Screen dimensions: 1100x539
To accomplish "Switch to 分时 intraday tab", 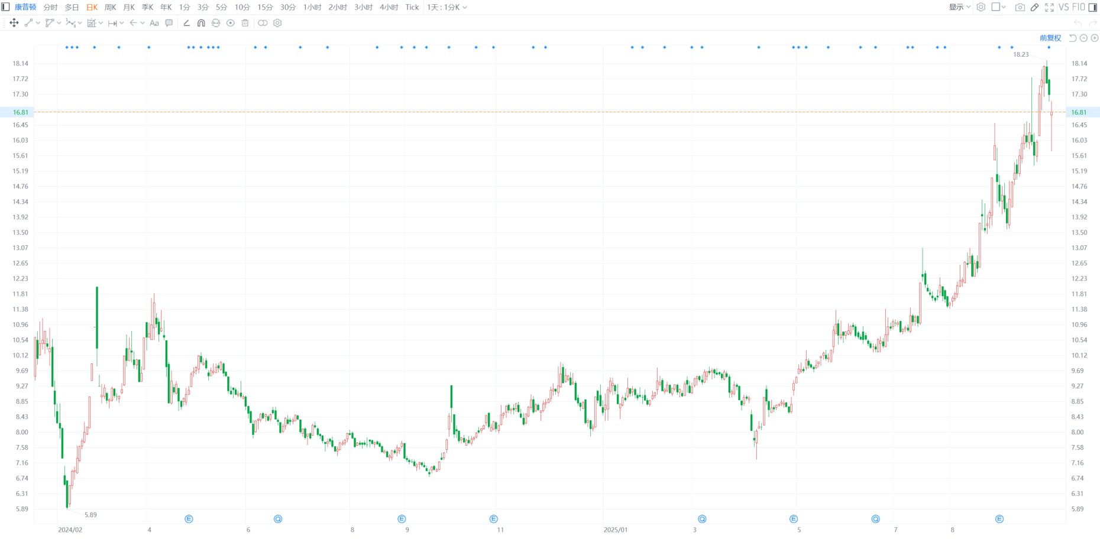I will coord(50,7).
